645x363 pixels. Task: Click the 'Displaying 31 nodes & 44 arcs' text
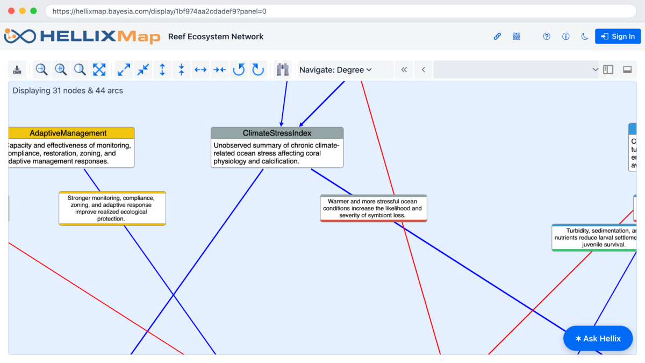68,90
